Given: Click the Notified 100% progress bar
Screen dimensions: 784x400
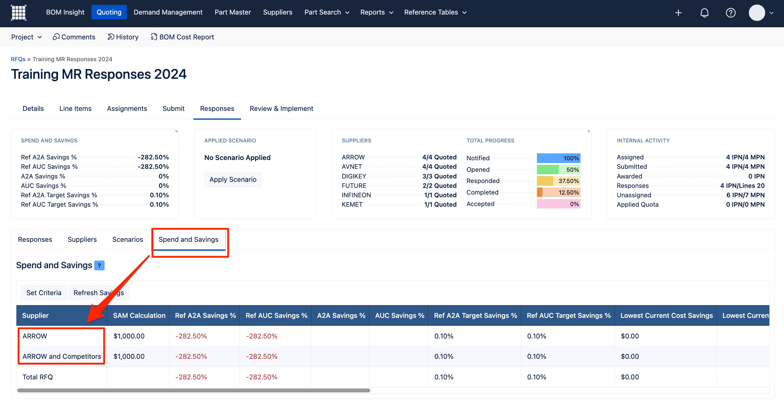Looking at the screenshot, I should (x=558, y=158).
